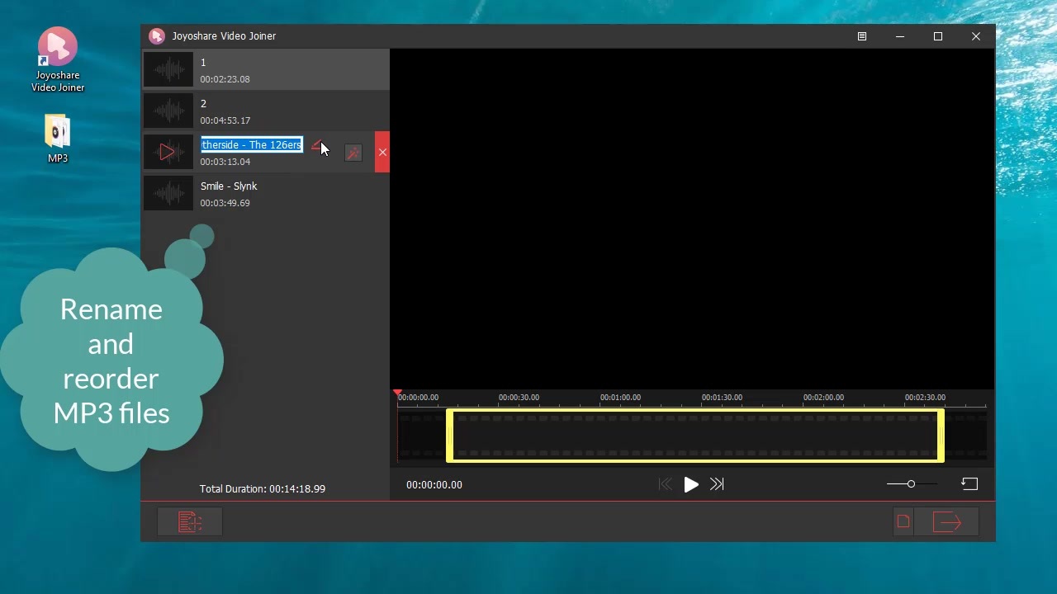
Task: Play the third track preview thumbnail
Action: (168, 152)
